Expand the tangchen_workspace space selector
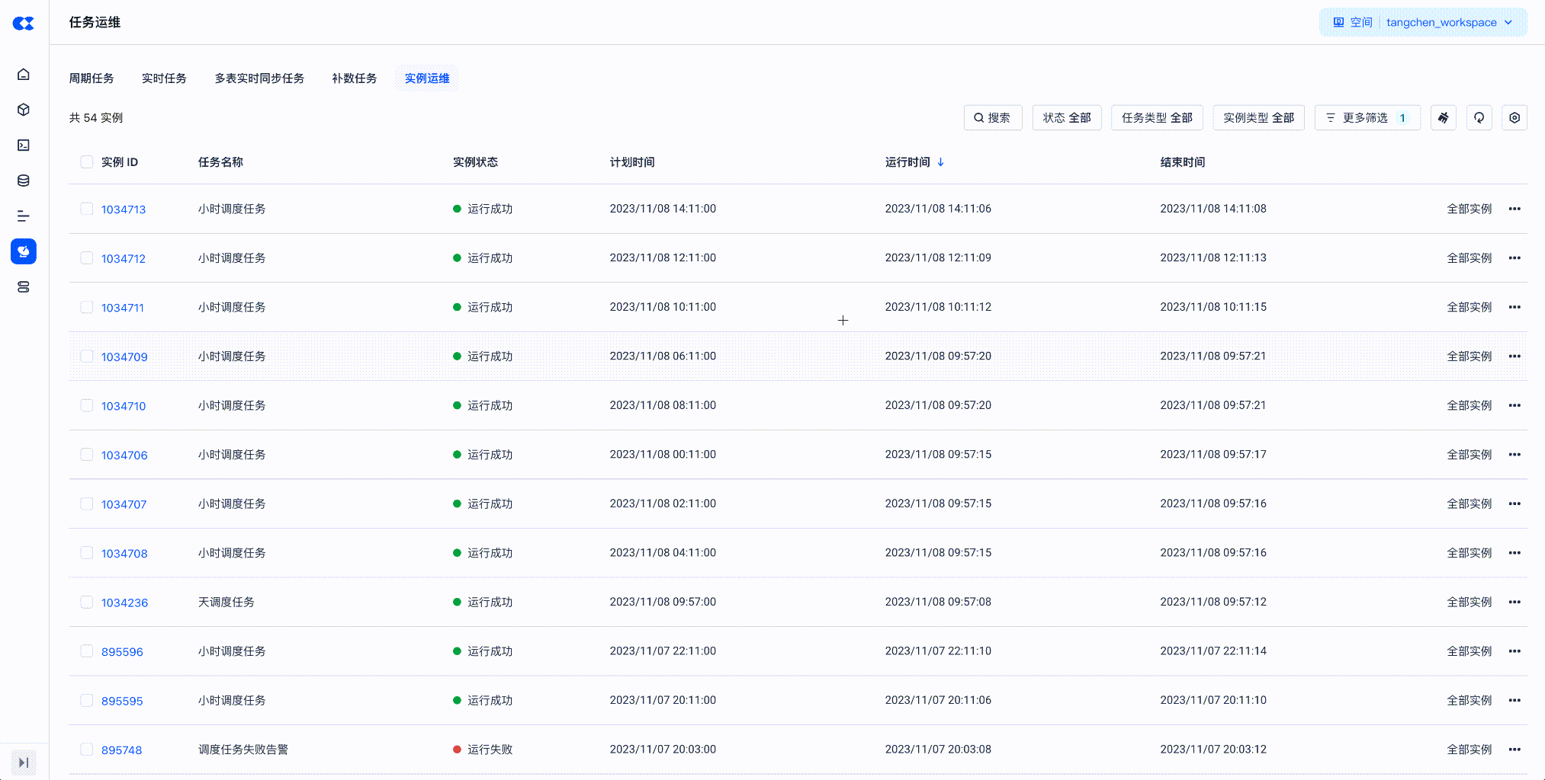1545x780 pixels. 1423,23
